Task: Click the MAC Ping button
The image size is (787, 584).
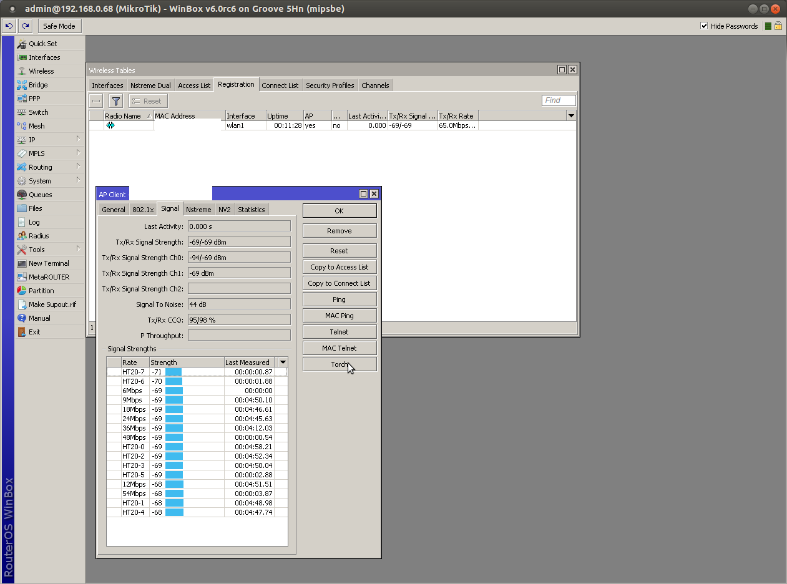Action: [340, 316]
